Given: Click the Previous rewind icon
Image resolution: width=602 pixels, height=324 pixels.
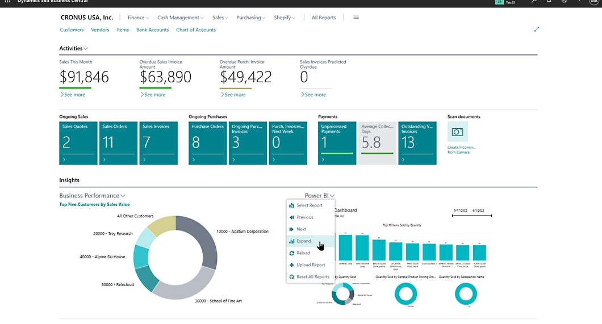Looking at the screenshot, I should click(291, 217).
